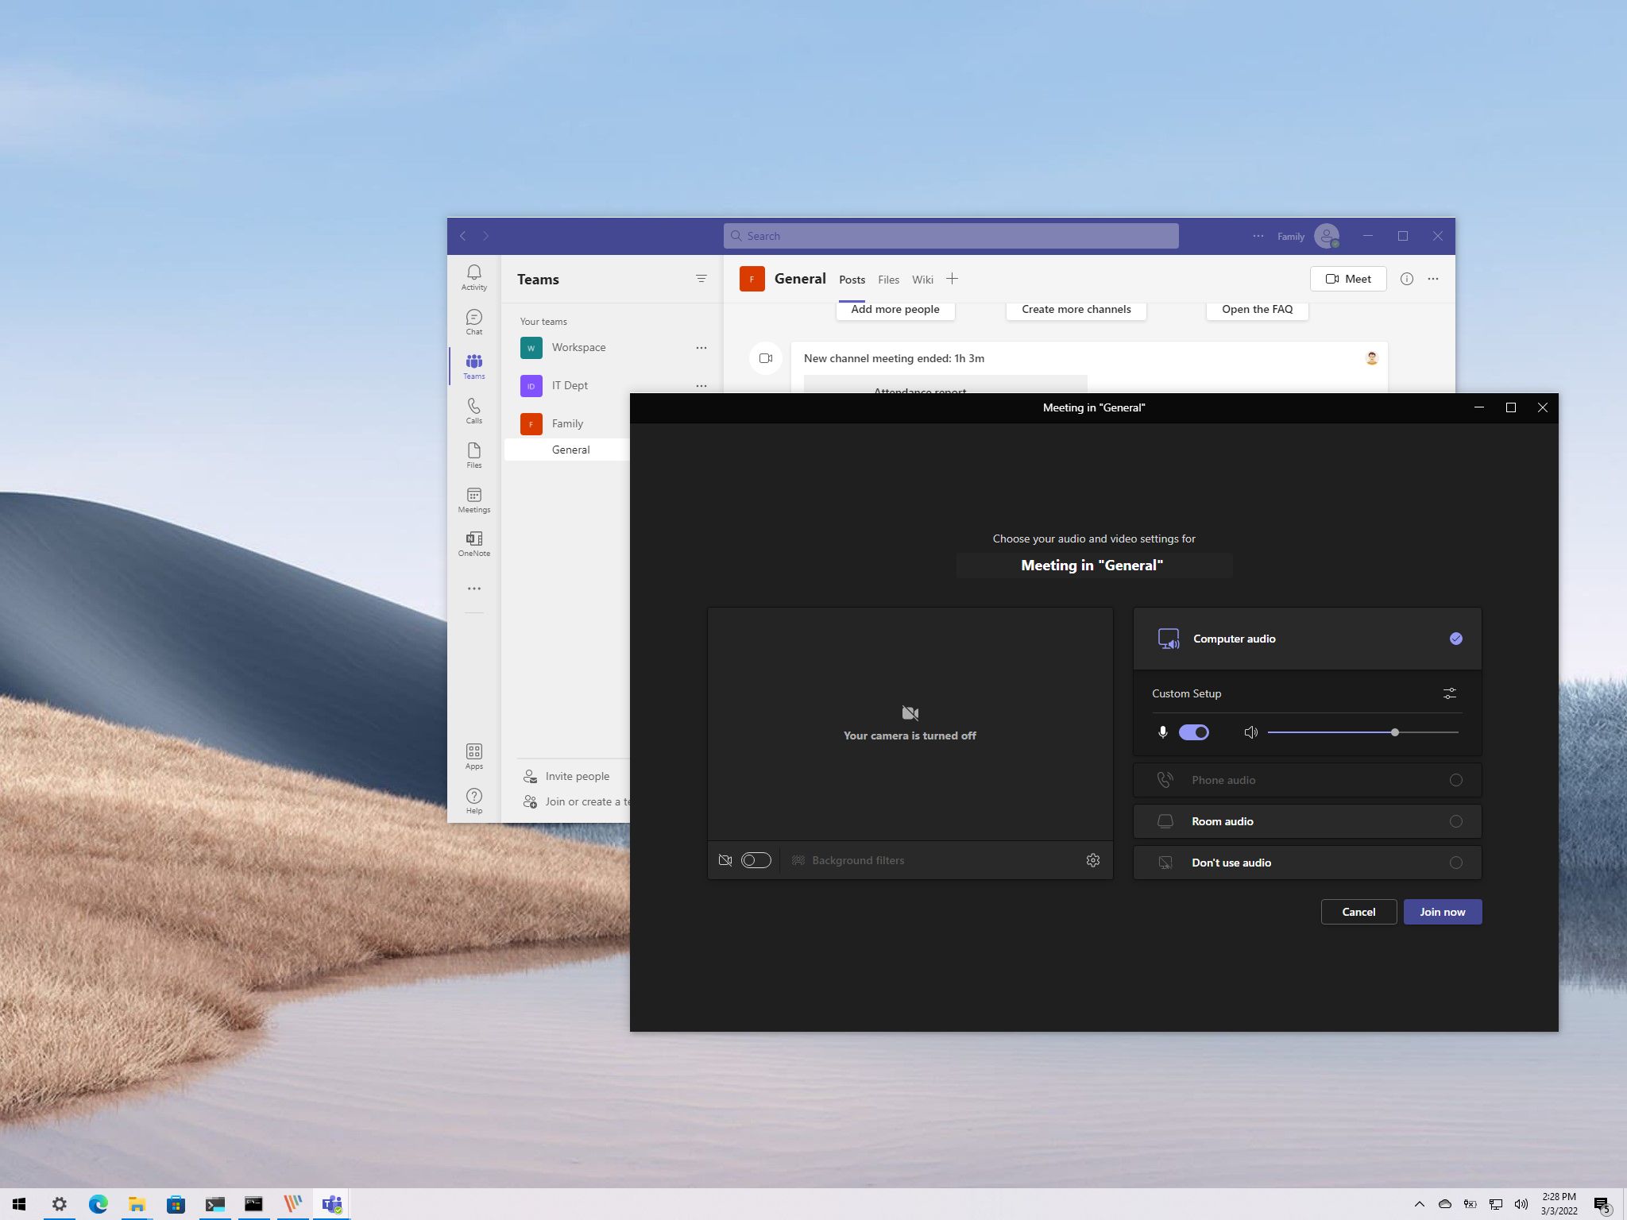The image size is (1627, 1220).
Task: Click Cancel to dismiss meeting dialog
Action: [x=1358, y=911]
